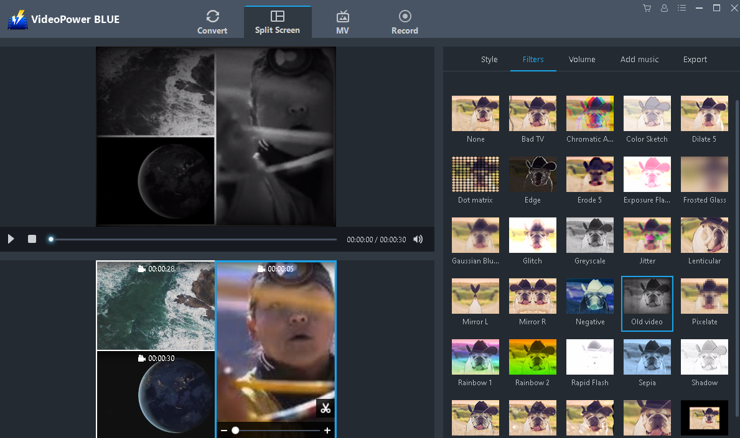Decrease clip volume with the minus icon
The image size is (740, 438).
pos(223,430)
